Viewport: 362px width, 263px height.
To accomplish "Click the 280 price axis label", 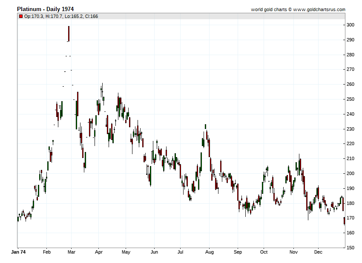I will pos(351,55).
